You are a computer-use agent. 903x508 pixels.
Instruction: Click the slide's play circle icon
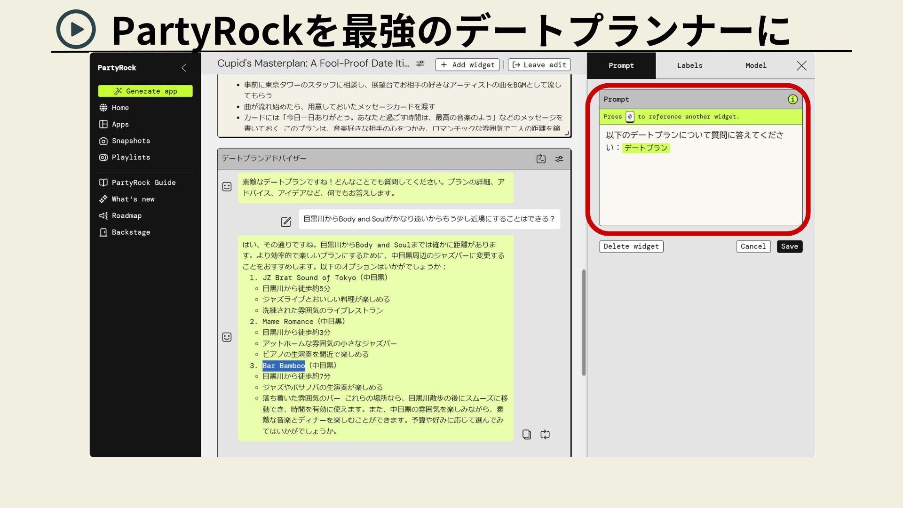tap(76, 29)
